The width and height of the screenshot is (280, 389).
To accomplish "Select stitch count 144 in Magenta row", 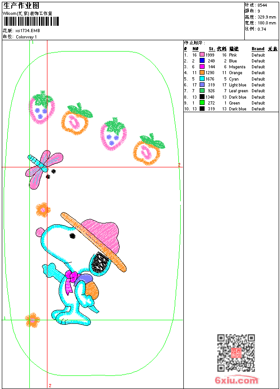I will [x=211, y=67].
